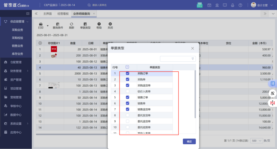Viewport: 277px width, 149px height.
Task: Enable the 委托发货单 checkbox
Action: [x=127, y=115]
